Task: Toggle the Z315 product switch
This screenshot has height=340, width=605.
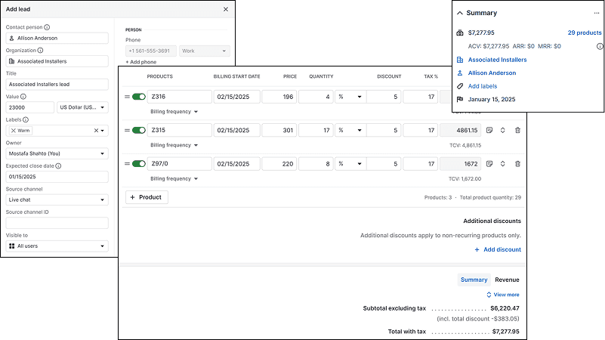Action: pyautogui.click(x=138, y=130)
